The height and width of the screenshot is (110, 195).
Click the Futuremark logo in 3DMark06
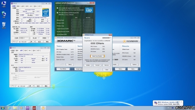131,41
